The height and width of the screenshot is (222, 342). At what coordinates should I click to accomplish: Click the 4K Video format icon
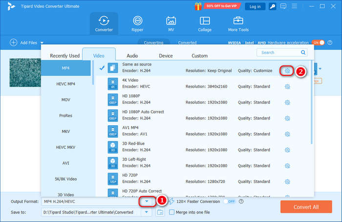[113, 84]
